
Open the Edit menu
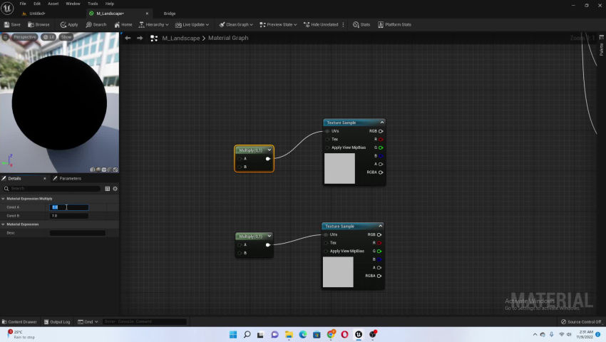tap(37, 4)
